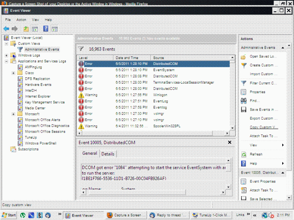Click the Save Events floppy disk icon

(x=243, y=109)
